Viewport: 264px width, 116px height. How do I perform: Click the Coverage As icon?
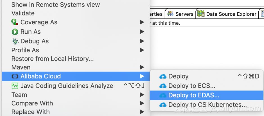click(15, 22)
